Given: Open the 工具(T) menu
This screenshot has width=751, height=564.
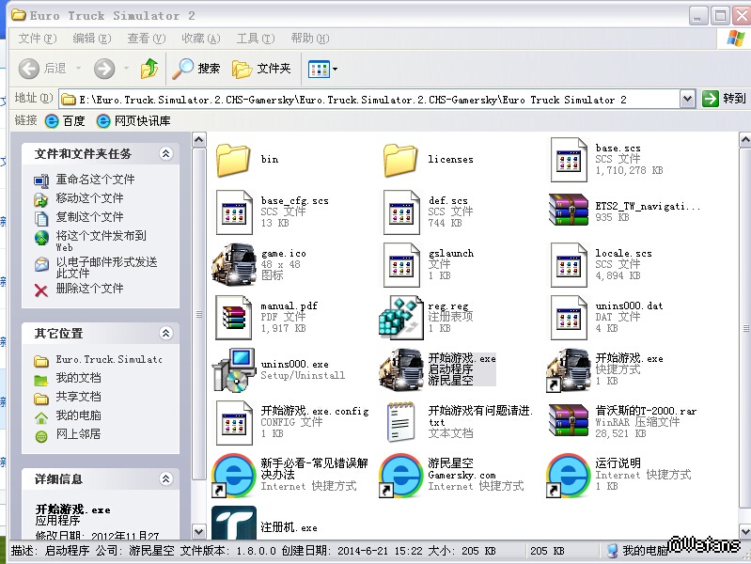Looking at the screenshot, I should [x=256, y=39].
